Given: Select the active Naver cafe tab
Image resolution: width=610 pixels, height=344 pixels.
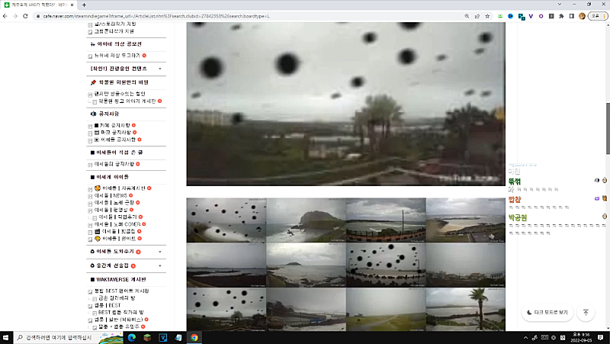Looking at the screenshot, I should point(39,5).
